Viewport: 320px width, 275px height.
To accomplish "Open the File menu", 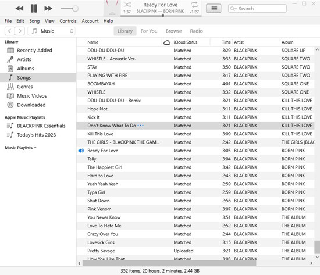I will point(8,21).
